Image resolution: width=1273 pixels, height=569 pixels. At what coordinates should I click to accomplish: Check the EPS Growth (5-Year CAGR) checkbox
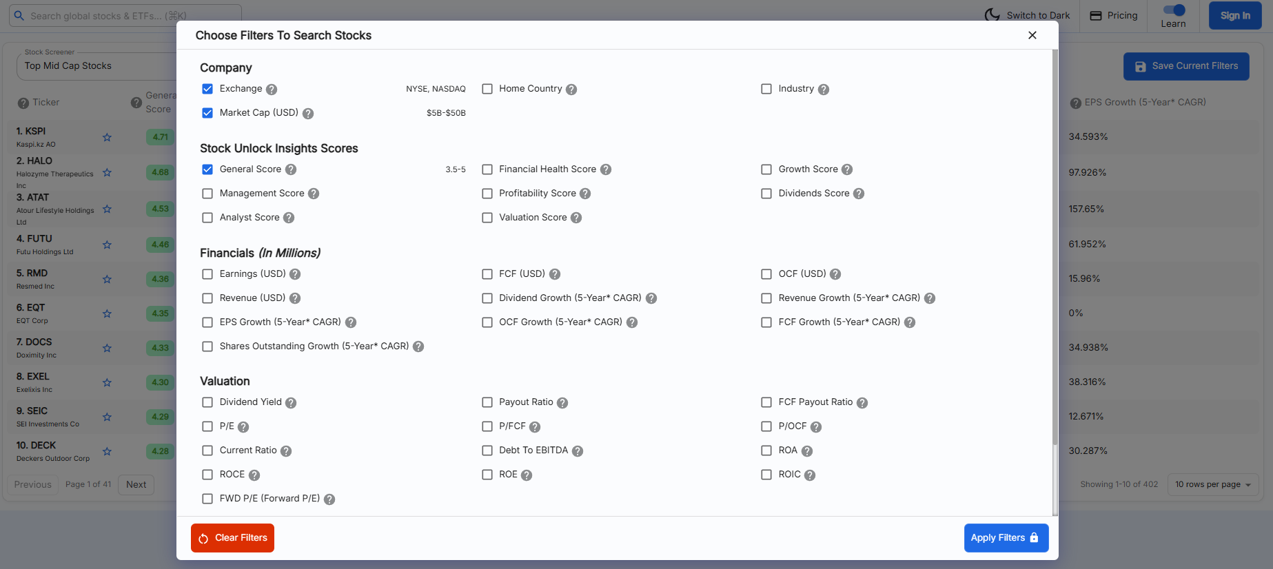207,322
